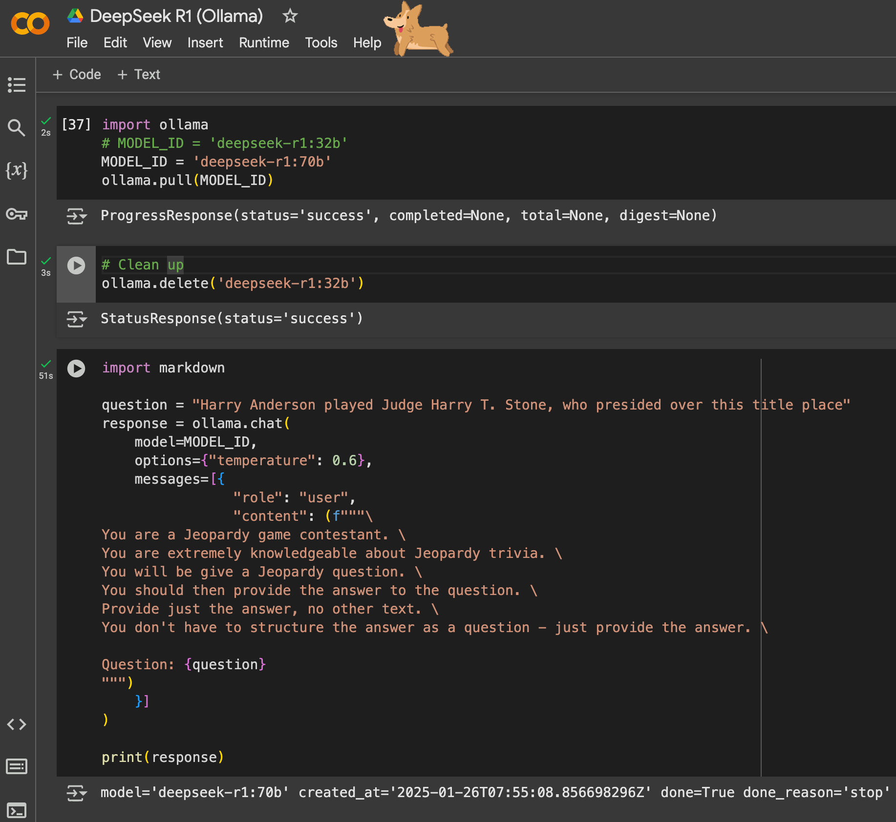The width and height of the screenshot is (896, 822).
Task: Add a new Code cell
Action: (77, 75)
